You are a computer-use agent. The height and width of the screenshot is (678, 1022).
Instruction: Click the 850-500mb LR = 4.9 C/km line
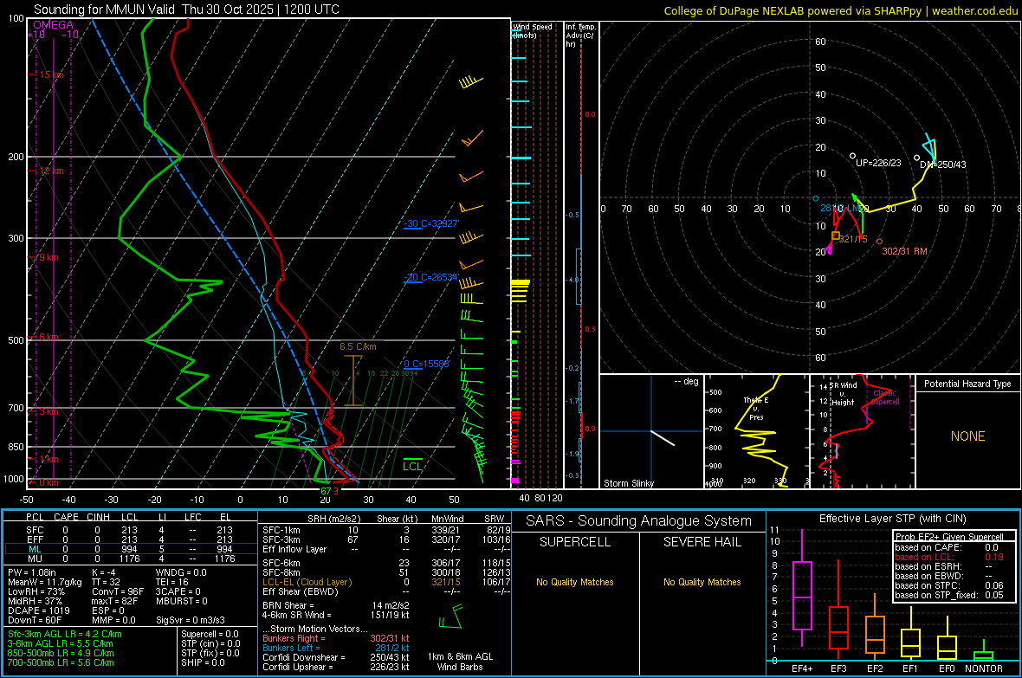tap(61, 653)
